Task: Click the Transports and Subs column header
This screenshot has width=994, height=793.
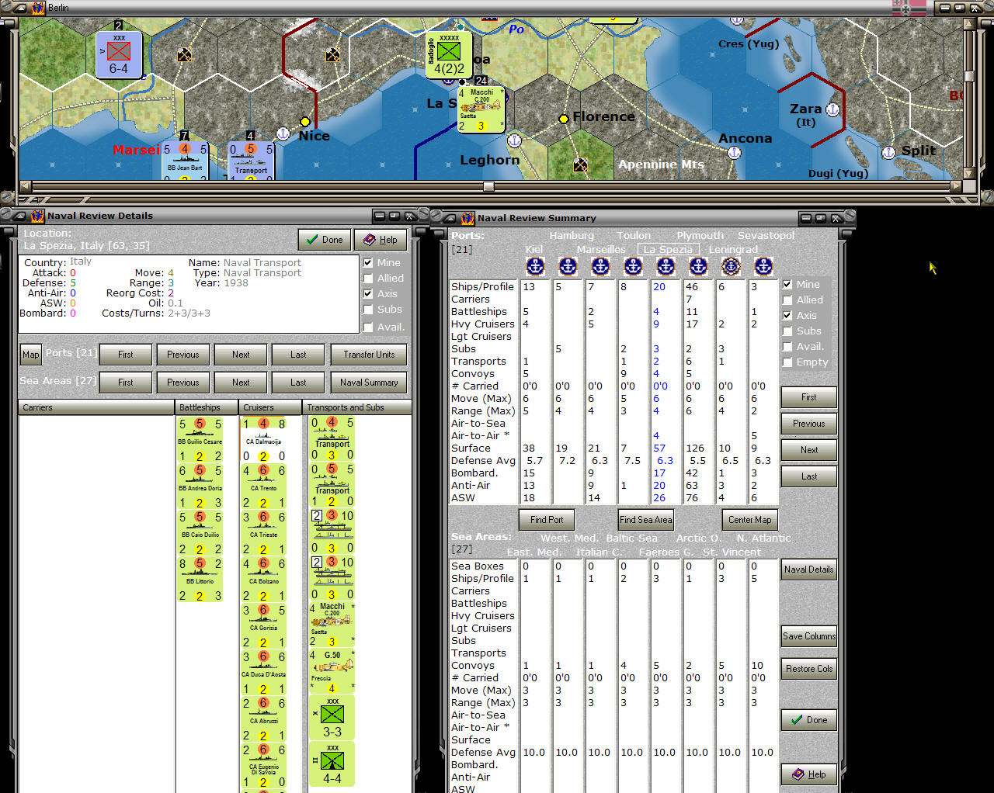Action: pos(357,407)
